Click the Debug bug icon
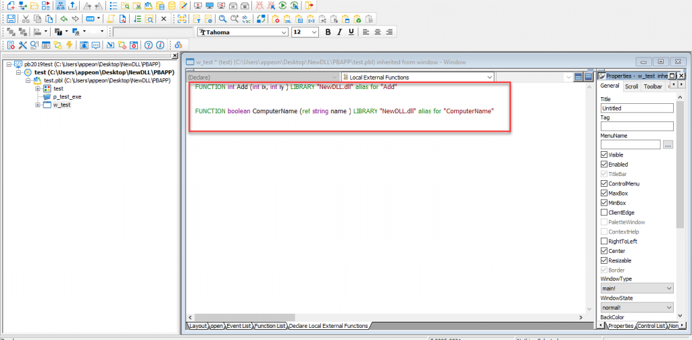The width and height of the screenshot is (692, 340). pos(259,6)
